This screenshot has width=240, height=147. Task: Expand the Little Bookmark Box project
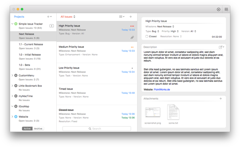pyautogui.click(x=12, y=86)
